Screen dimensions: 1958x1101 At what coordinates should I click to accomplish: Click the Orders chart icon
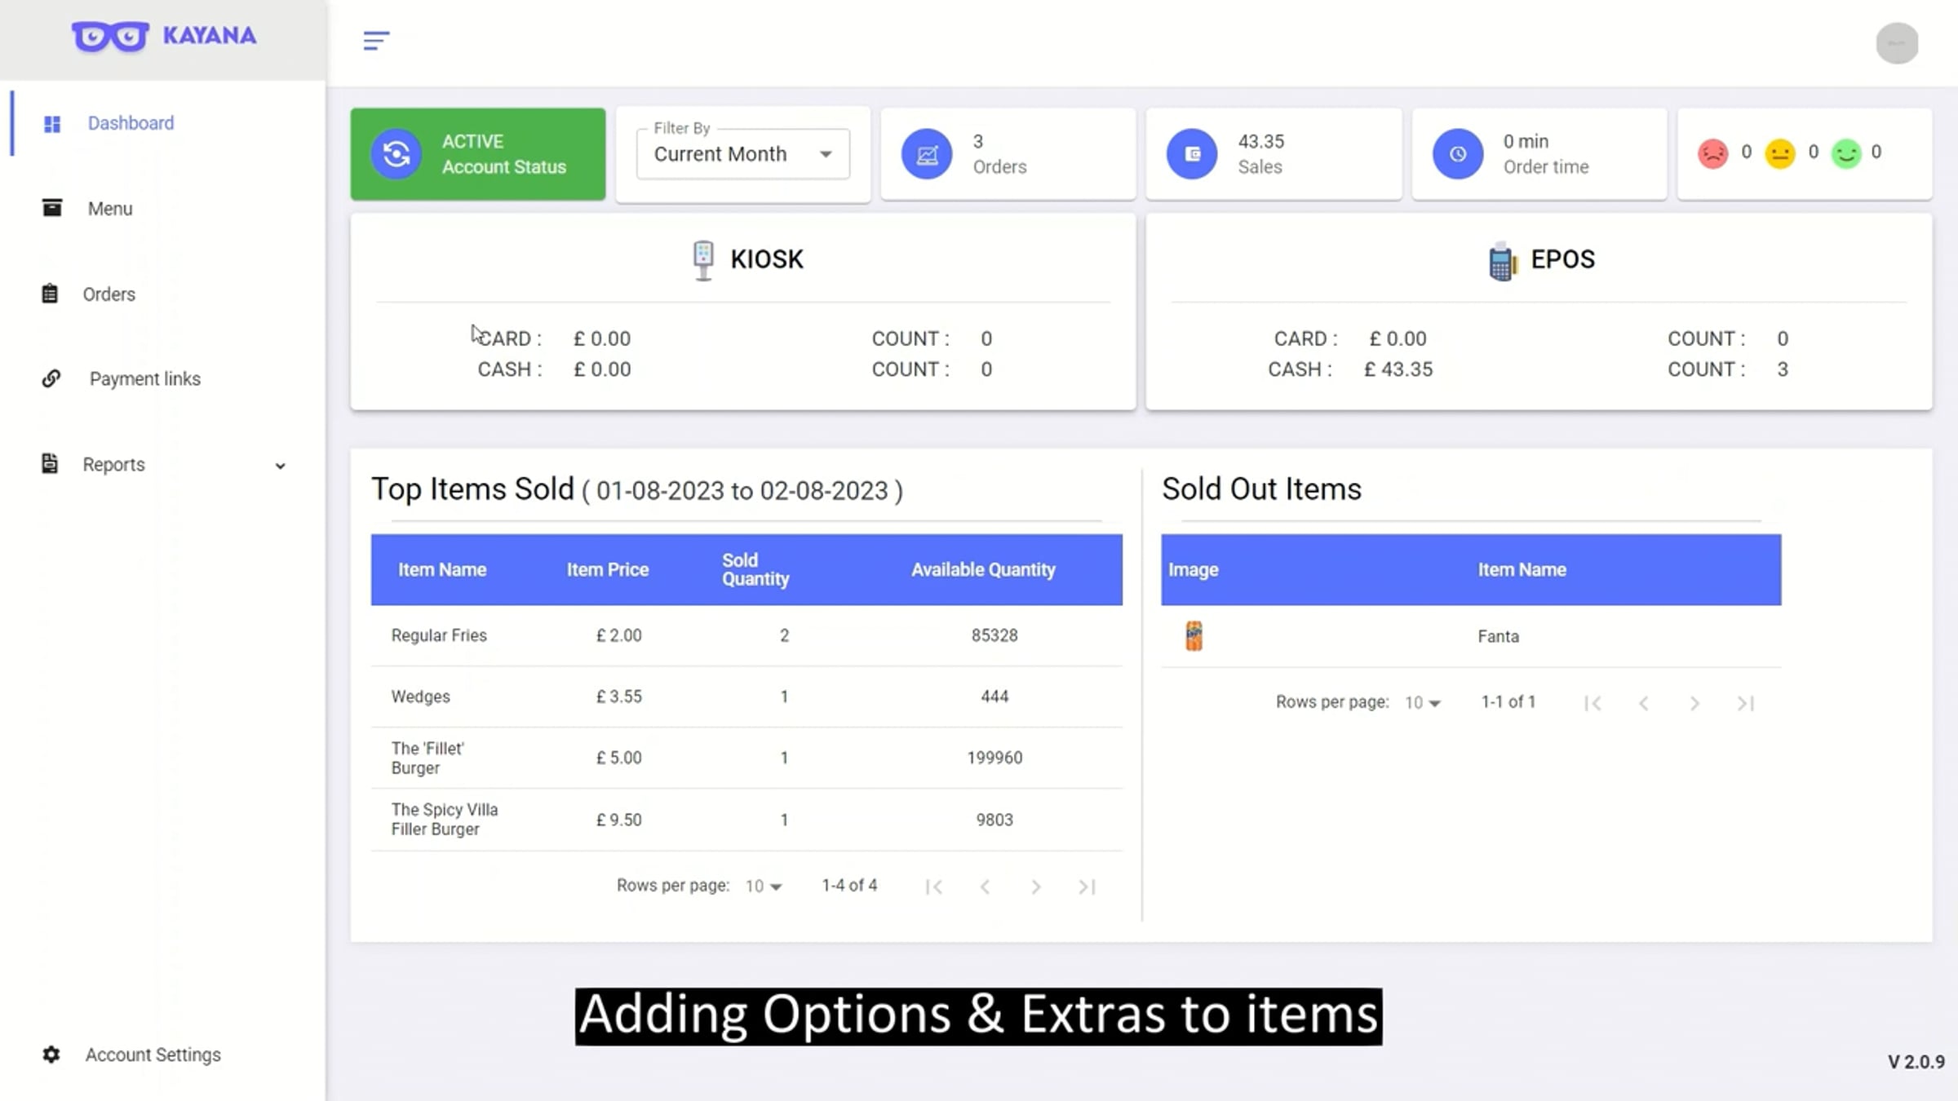927,154
